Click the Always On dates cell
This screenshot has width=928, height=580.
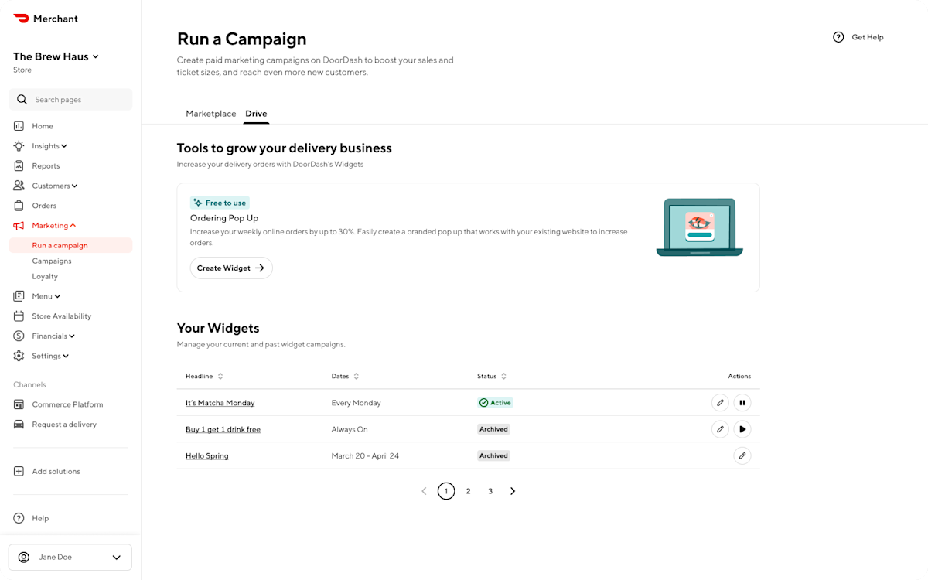(350, 429)
